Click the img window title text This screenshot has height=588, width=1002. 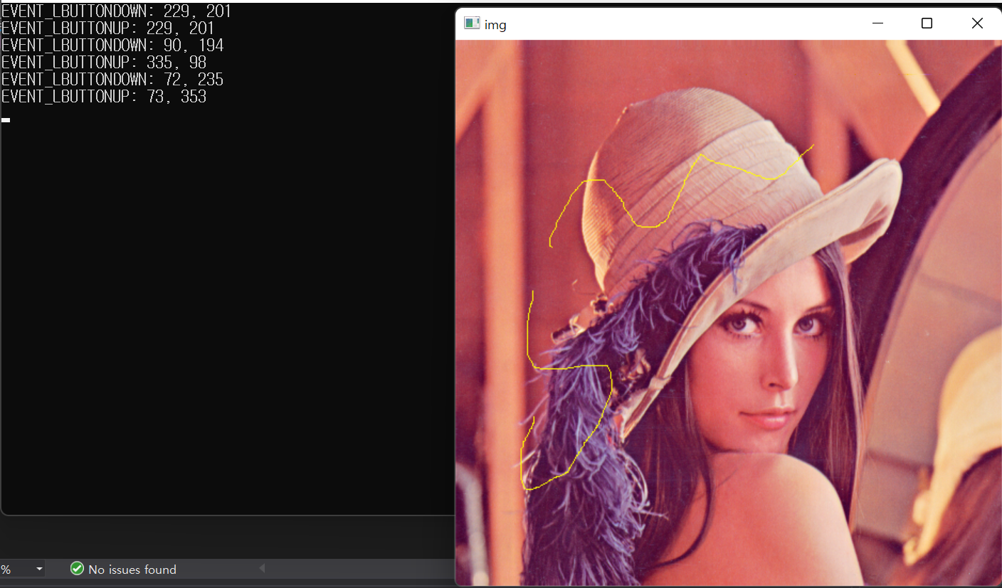[x=495, y=25]
